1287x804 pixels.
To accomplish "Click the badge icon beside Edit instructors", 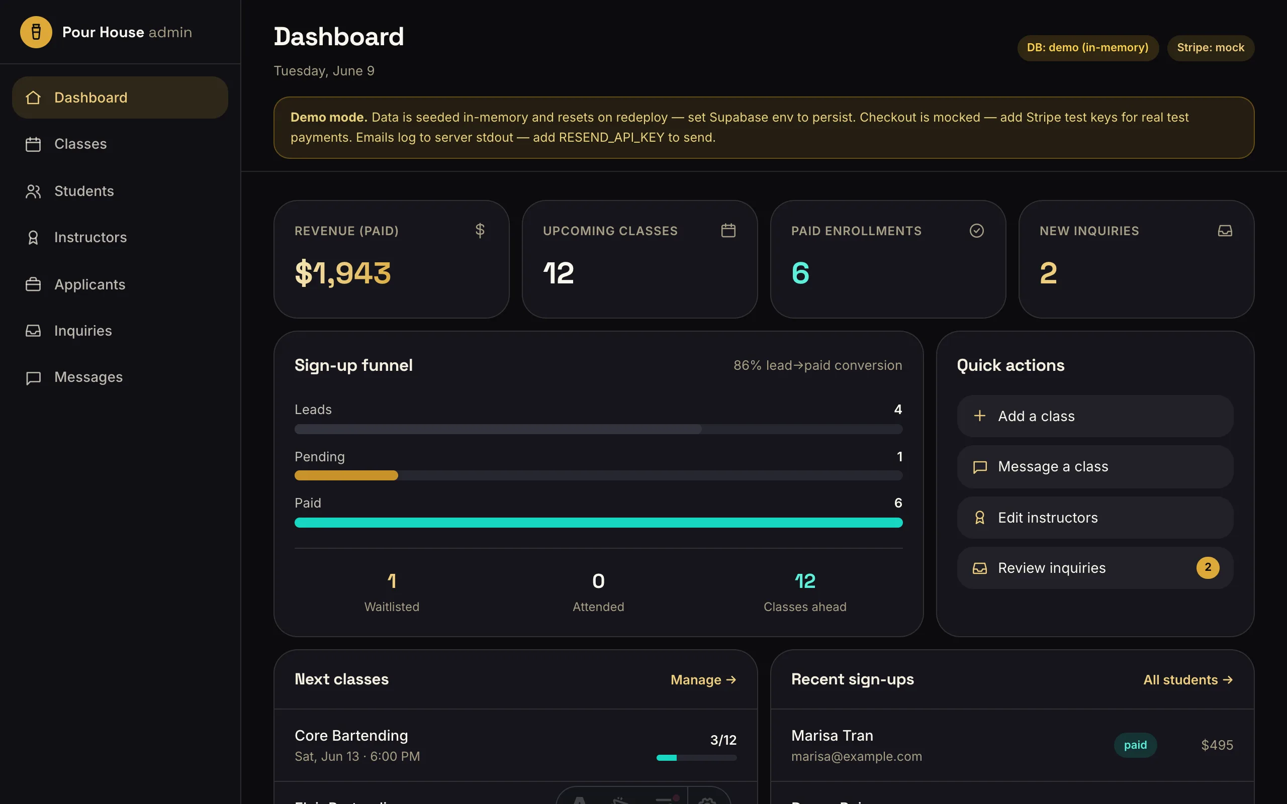I will (980, 518).
